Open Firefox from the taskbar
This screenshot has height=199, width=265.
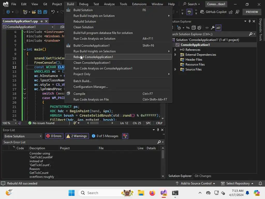(152, 193)
